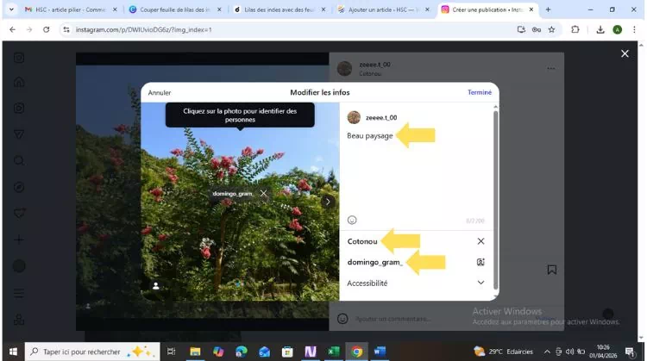Open the emoji picker under the caption
This screenshot has height=361, width=647.
tap(352, 220)
